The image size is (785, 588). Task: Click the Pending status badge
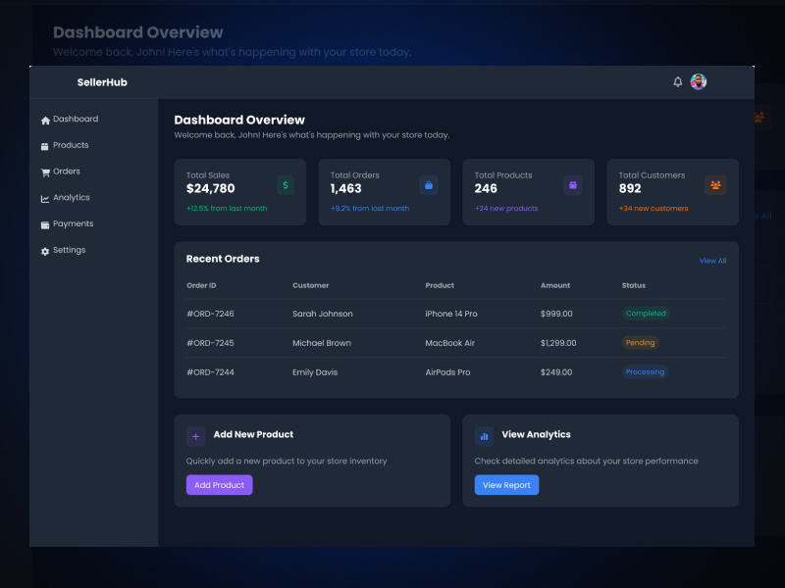tap(640, 343)
